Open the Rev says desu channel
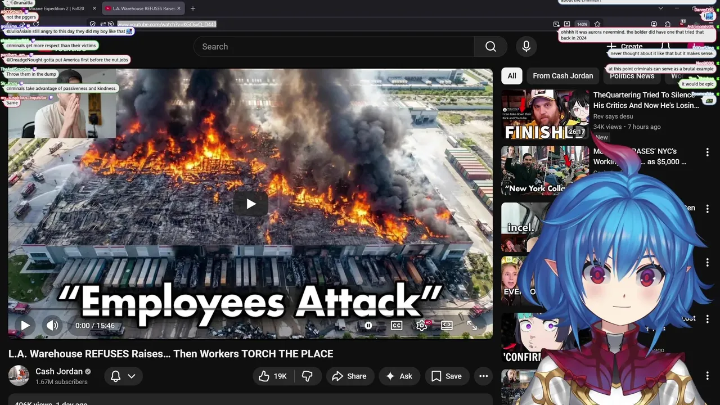The image size is (720, 405). (613, 116)
